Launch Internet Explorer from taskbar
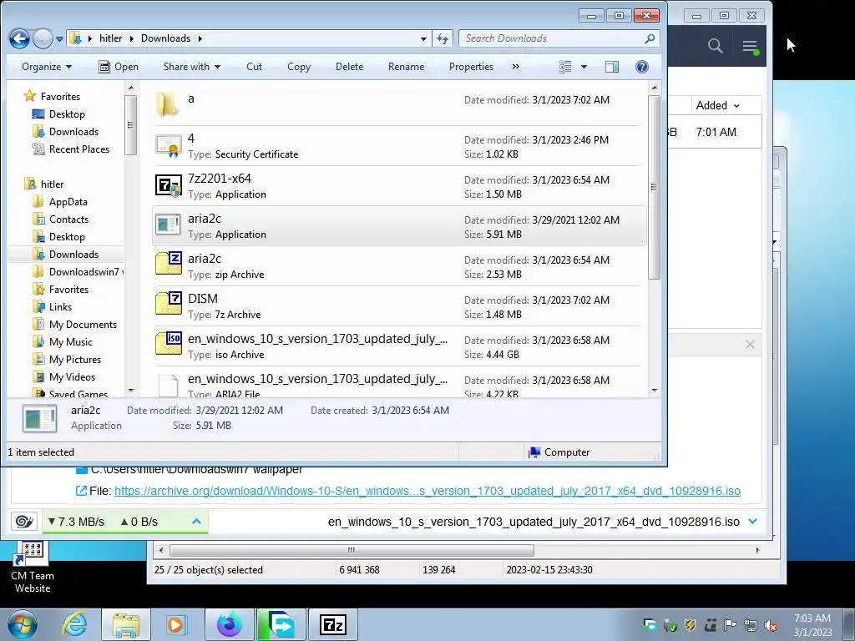This screenshot has width=855, height=641. 74,624
